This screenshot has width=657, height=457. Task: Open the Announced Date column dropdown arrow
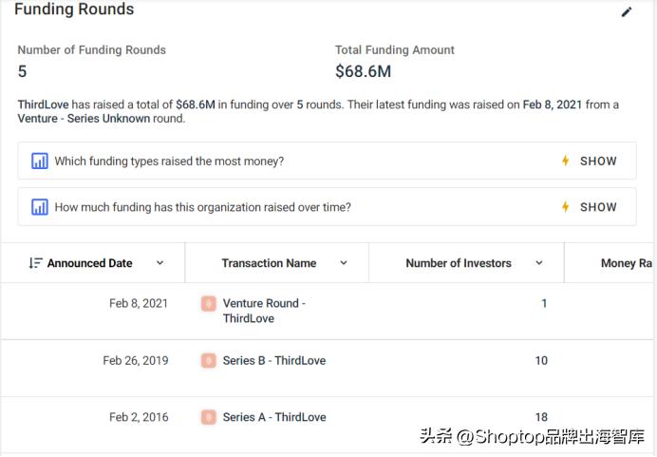160,263
